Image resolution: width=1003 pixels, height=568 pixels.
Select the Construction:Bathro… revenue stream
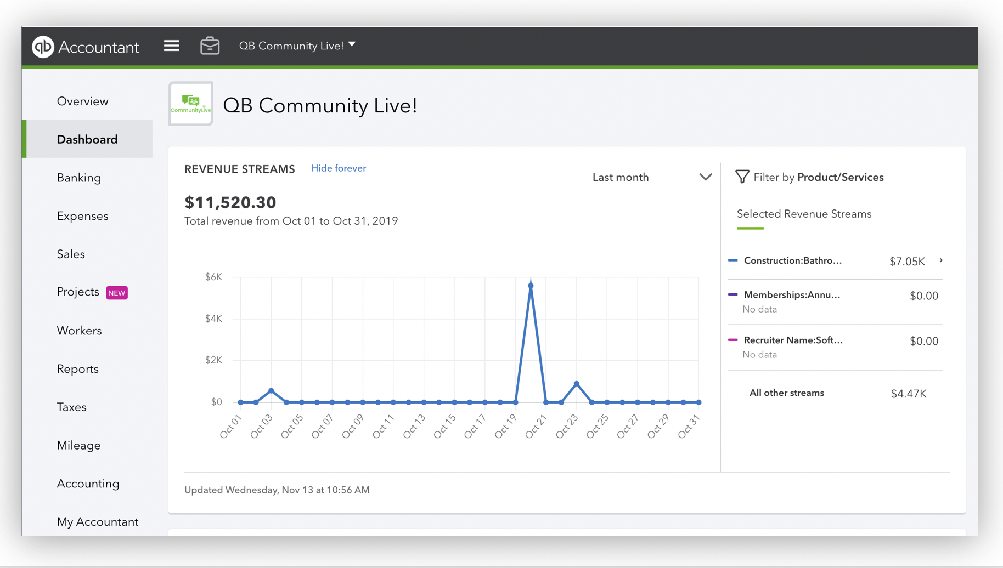click(835, 261)
